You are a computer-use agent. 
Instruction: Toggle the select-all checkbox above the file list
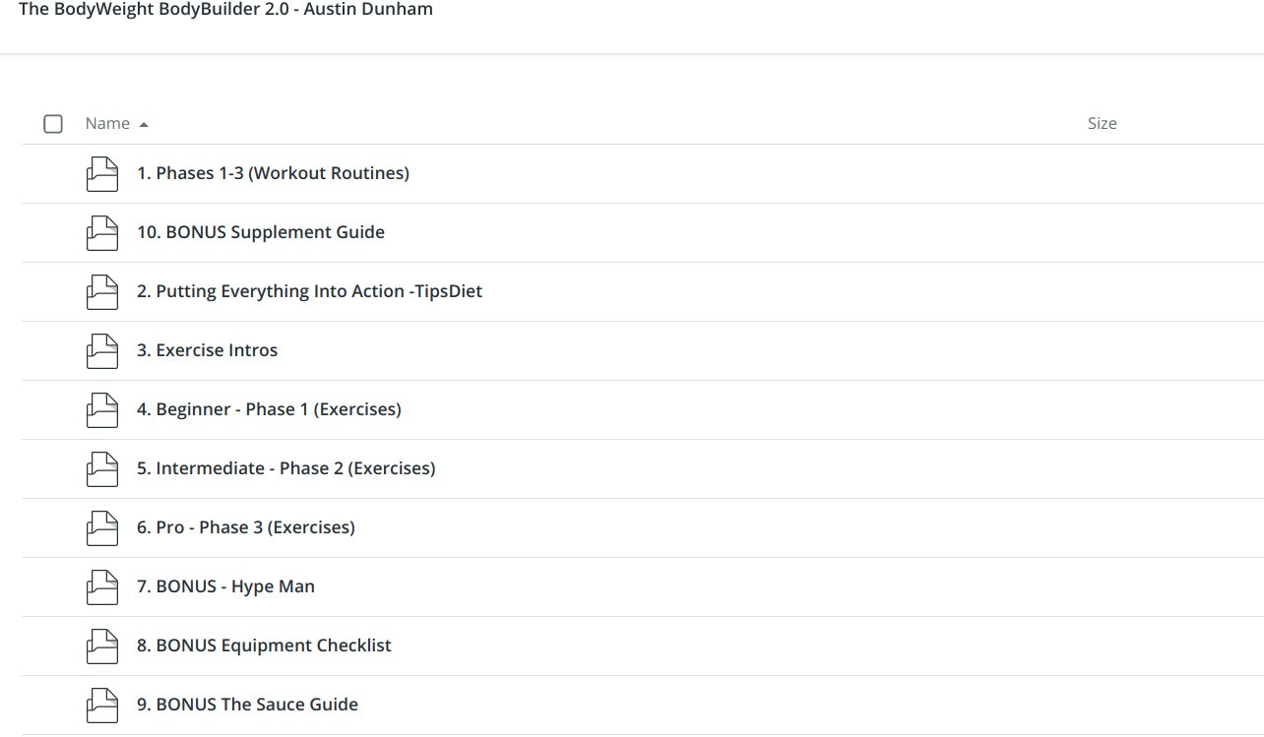tap(53, 123)
